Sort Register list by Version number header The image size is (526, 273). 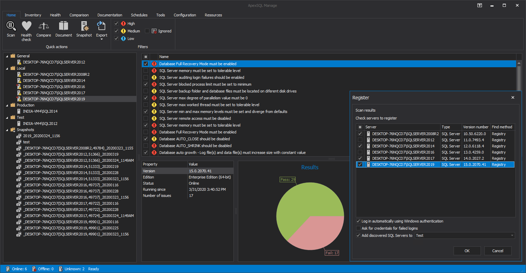coord(476,127)
